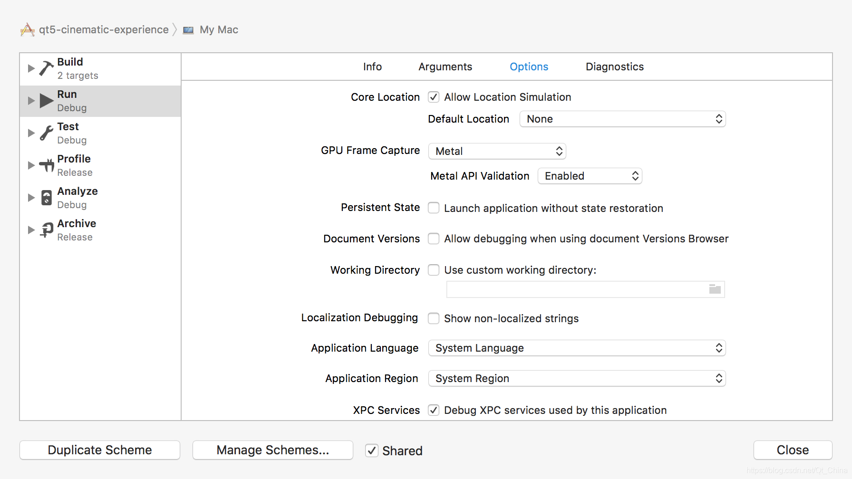Switch to the Arguments tab
The height and width of the screenshot is (479, 852).
445,67
